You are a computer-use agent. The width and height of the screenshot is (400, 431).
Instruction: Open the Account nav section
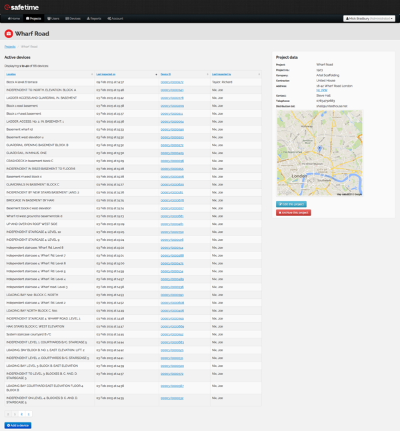(115, 19)
